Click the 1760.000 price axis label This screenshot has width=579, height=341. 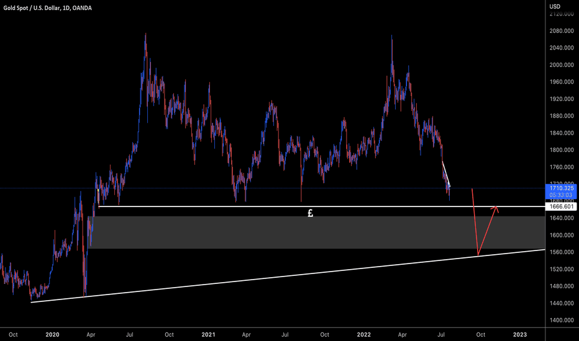pyautogui.click(x=561, y=167)
